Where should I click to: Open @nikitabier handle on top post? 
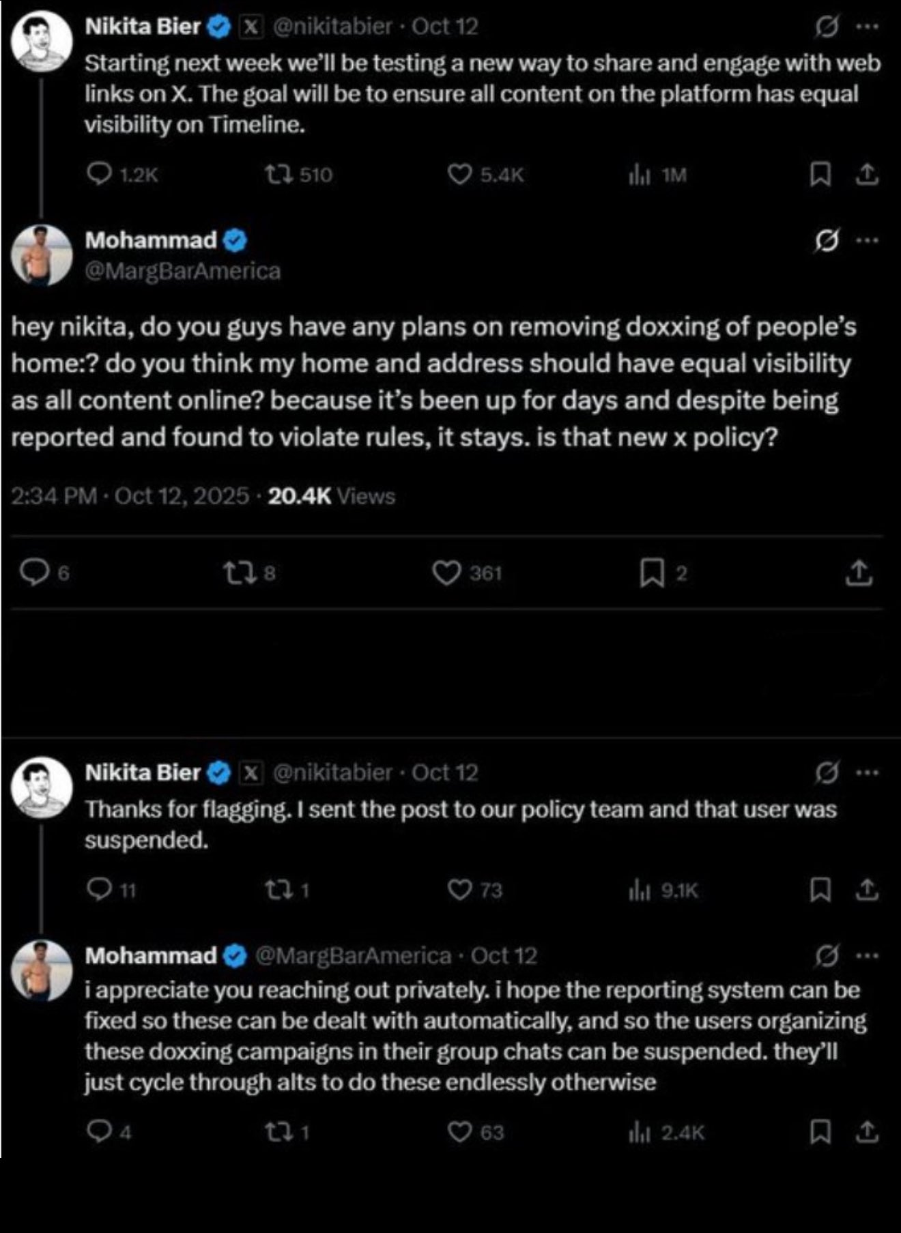(332, 27)
